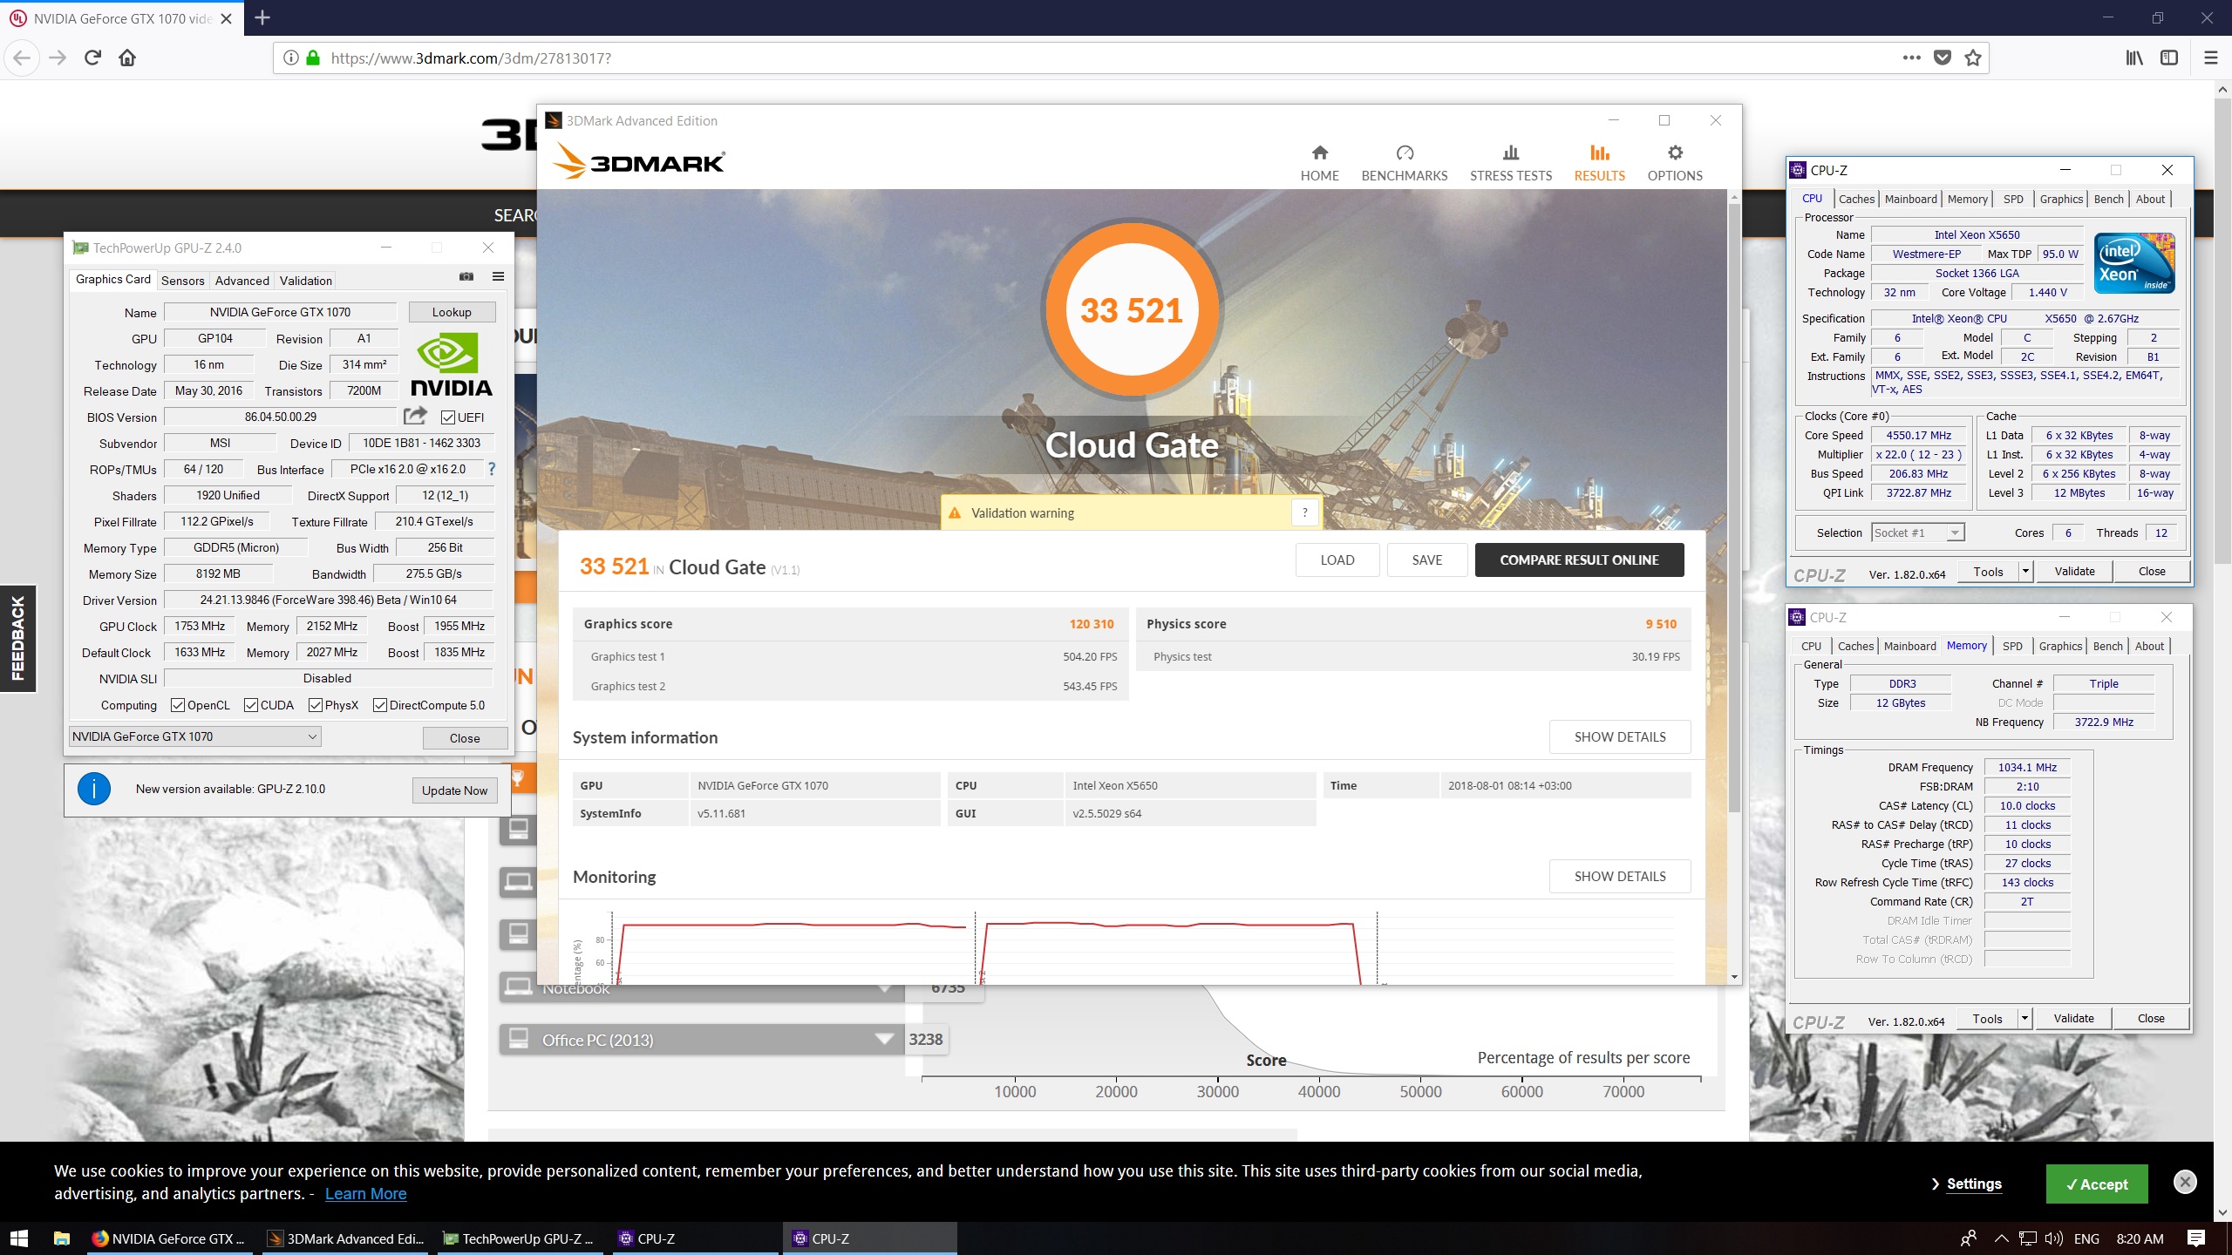Toggle the UEFI checkbox in GPU-Z
The image size is (2232, 1255).
[x=448, y=417]
